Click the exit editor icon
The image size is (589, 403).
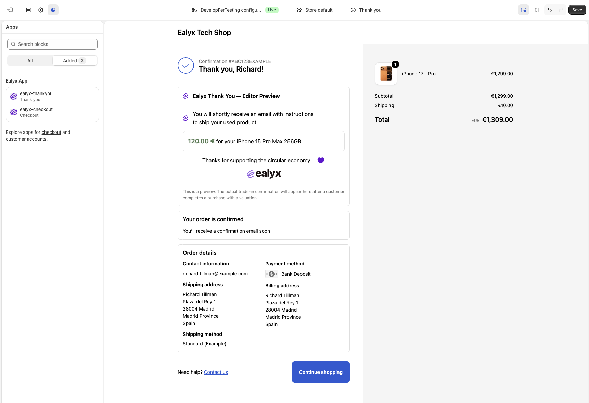point(10,10)
